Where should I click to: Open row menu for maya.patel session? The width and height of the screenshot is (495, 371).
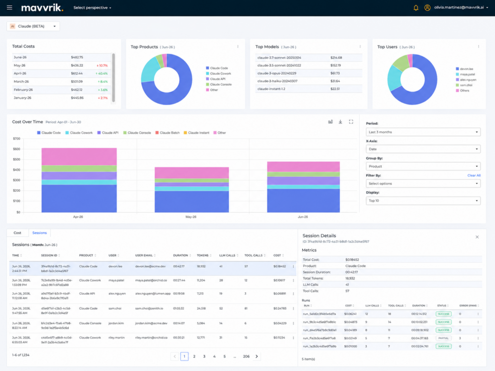click(293, 281)
